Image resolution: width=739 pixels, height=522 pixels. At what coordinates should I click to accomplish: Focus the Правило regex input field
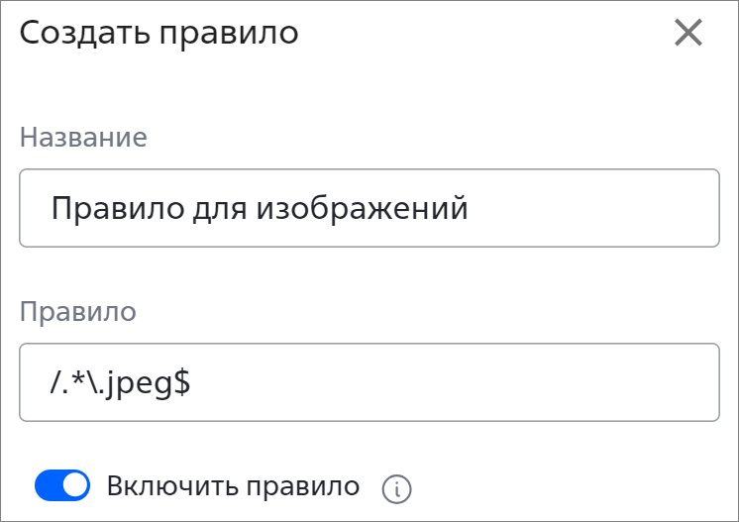click(x=369, y=382)
